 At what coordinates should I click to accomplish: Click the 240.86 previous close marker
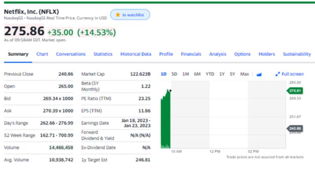pyautogui.click(x=295, y=128)
